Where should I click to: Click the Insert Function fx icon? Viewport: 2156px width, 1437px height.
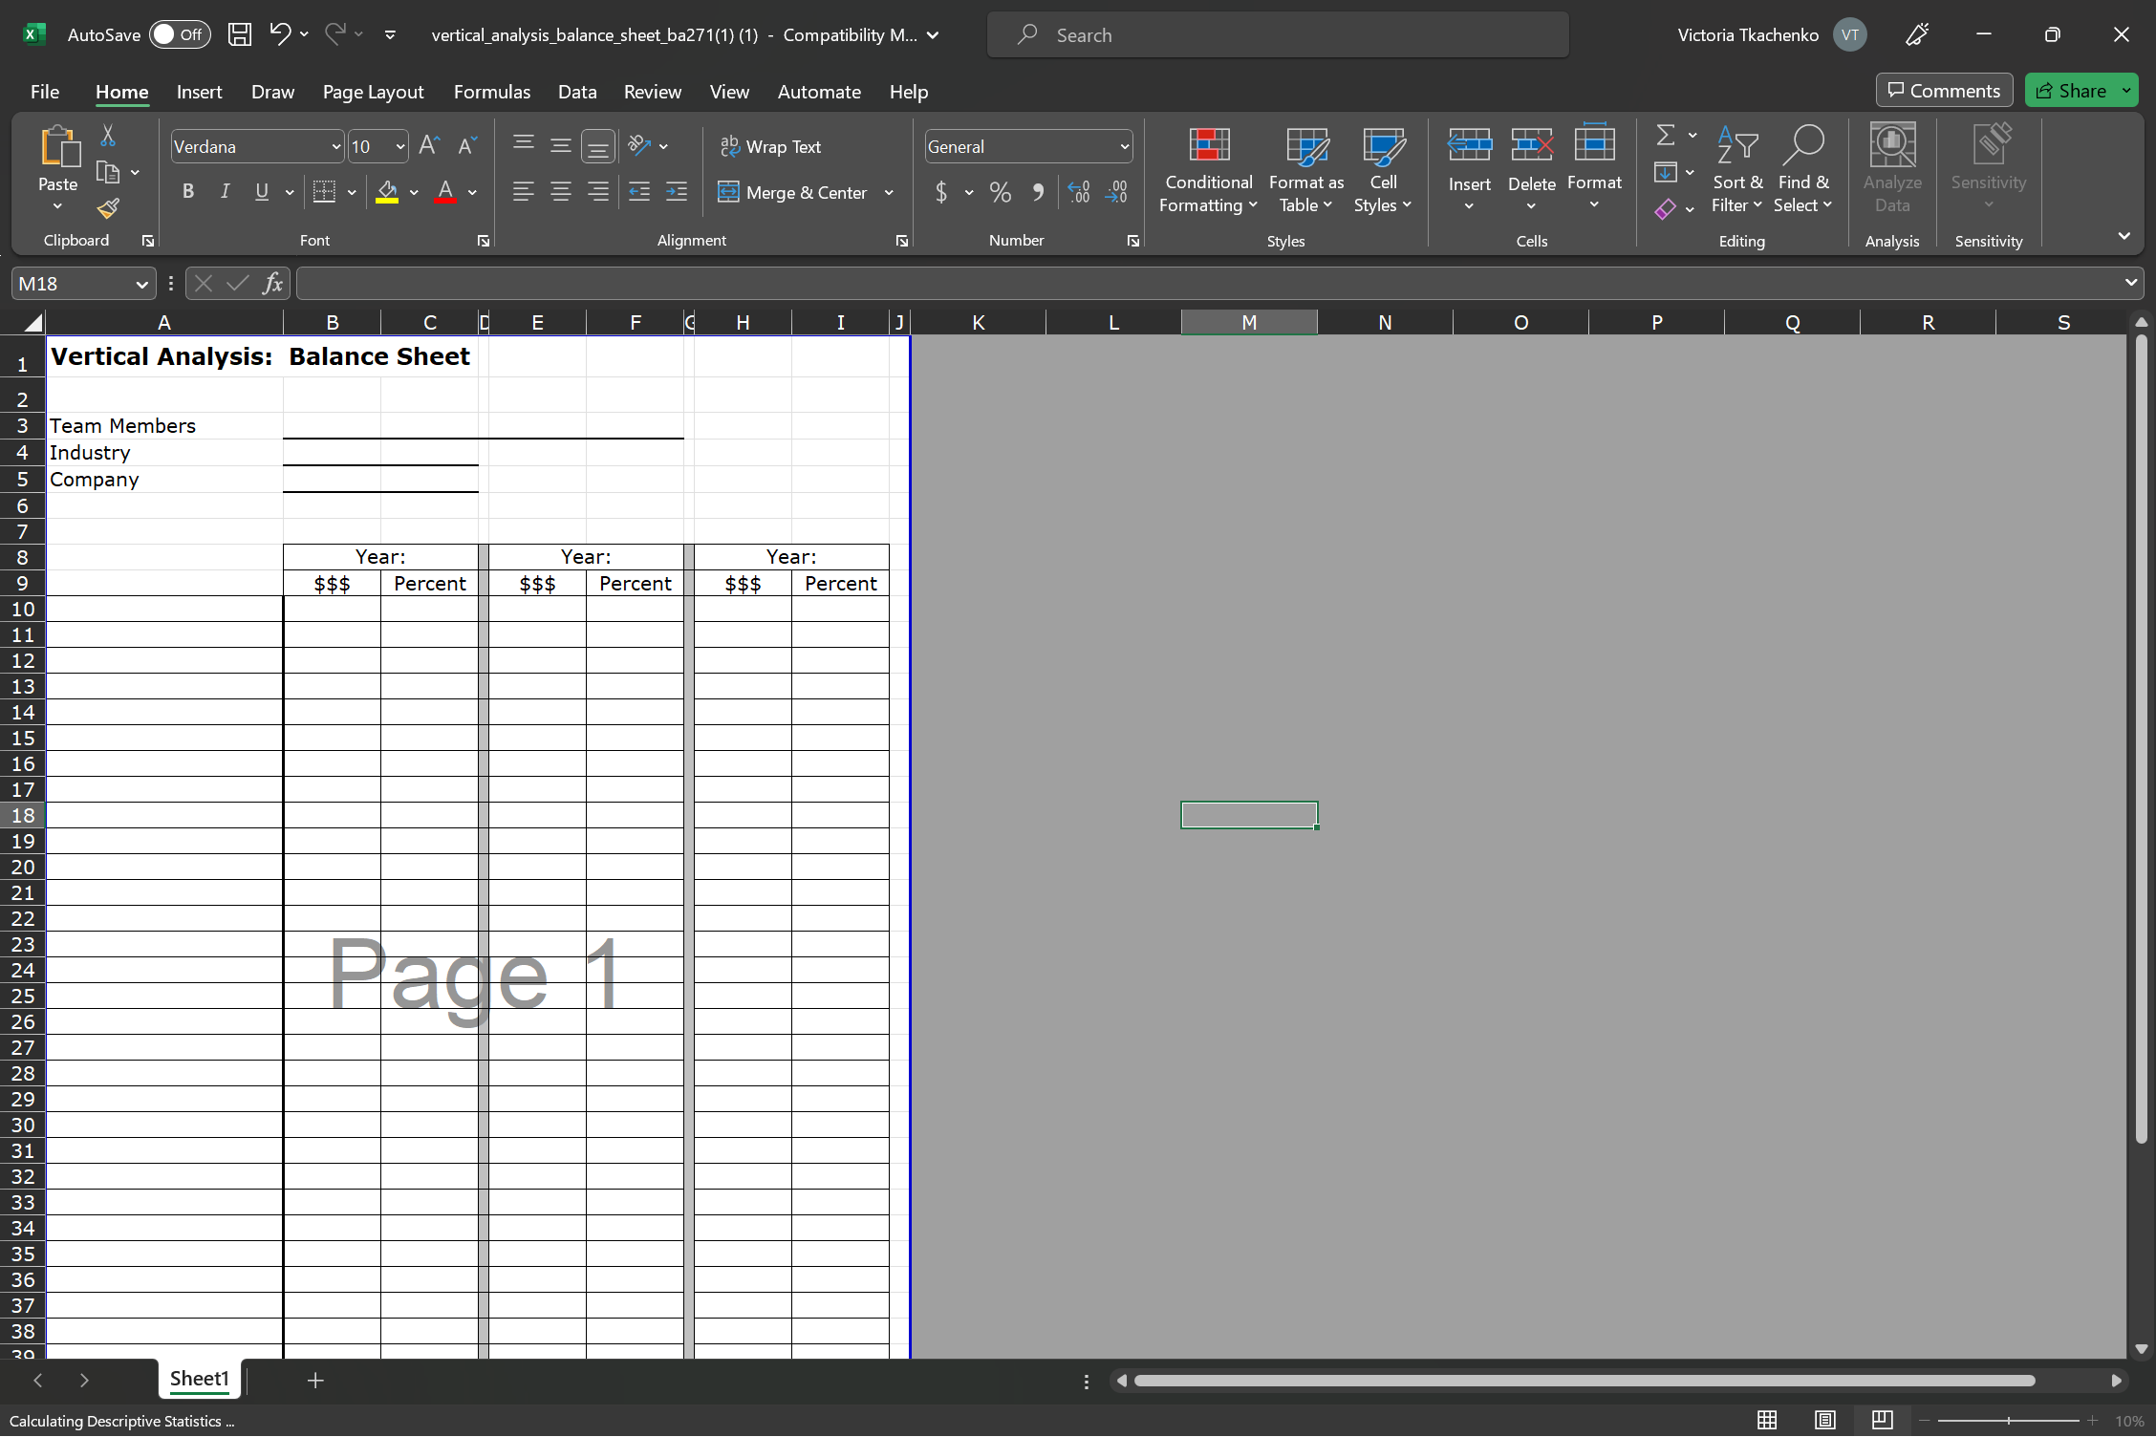[x=272, y=283]
